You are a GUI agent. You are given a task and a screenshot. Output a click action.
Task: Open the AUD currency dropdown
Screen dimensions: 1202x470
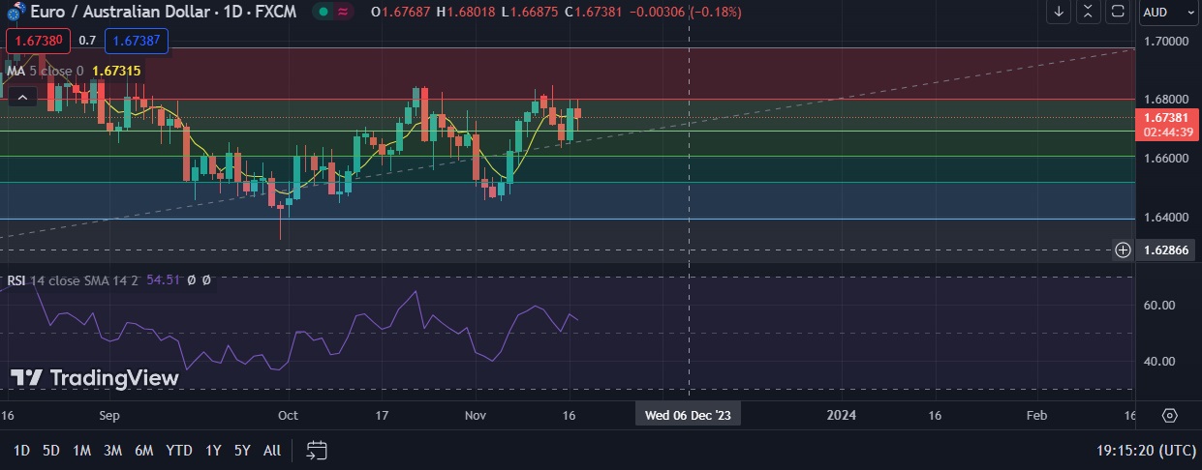tap(1168, 12)
